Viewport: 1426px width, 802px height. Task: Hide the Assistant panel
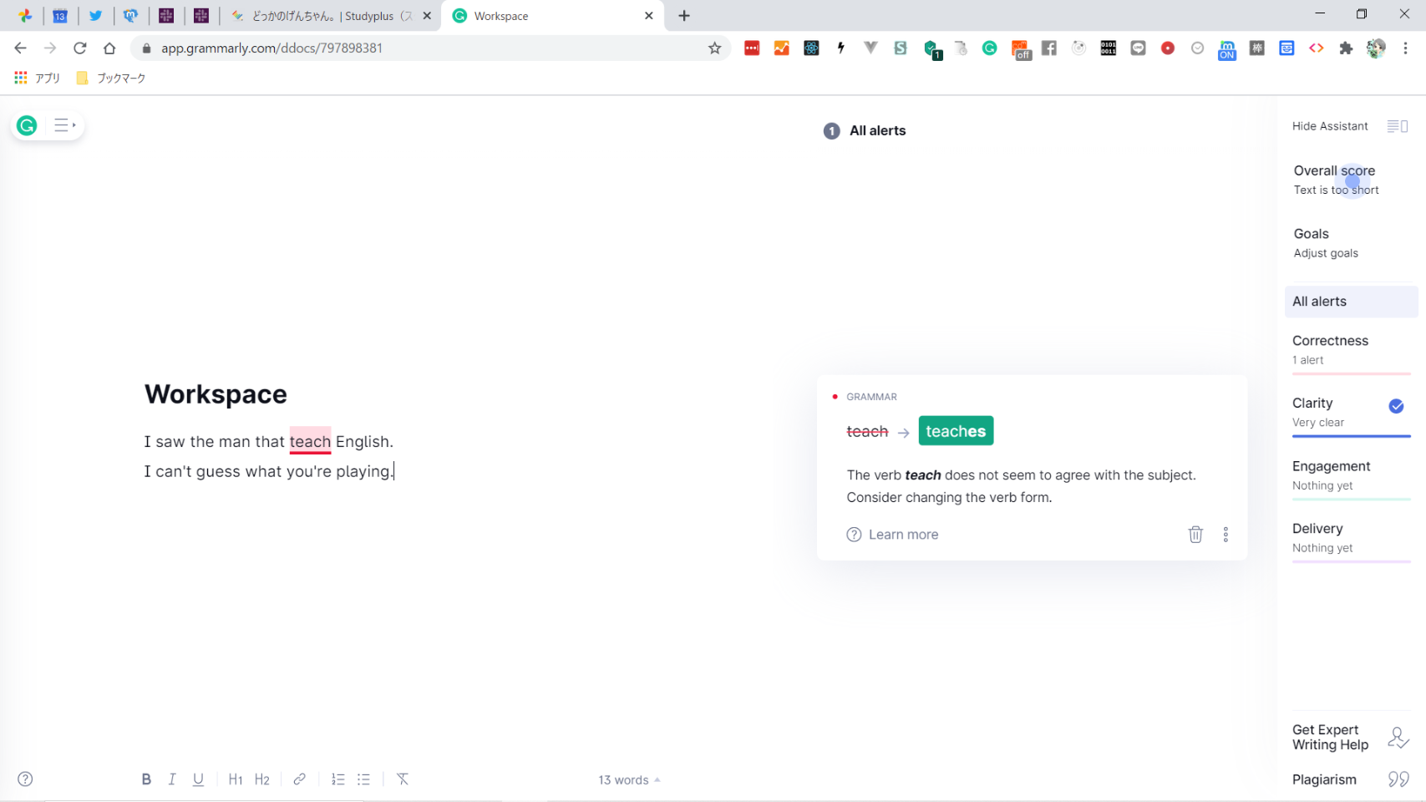coord(1349,126)
